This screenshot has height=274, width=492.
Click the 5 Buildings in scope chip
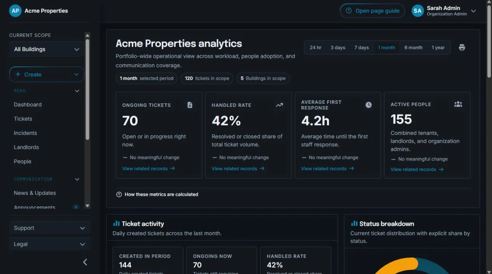263,78
